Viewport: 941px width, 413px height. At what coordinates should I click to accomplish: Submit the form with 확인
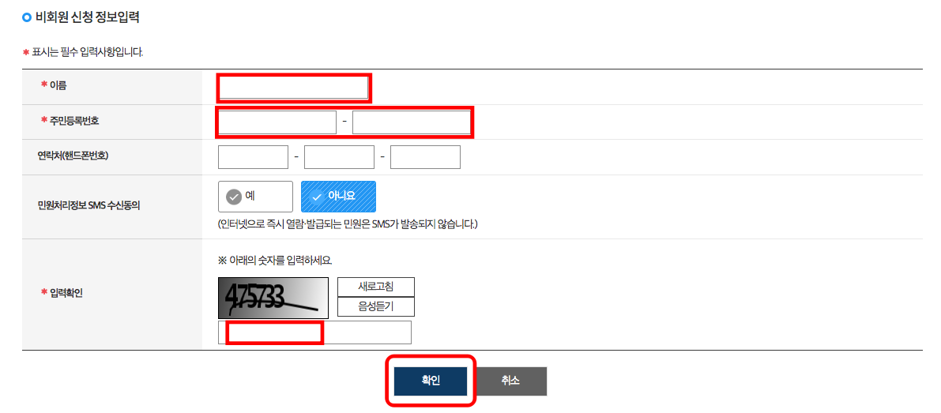pyautogui.click(x=431, y=381)
